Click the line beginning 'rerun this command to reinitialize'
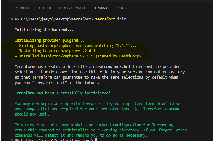This screenshot has height=141, width=213. (101, 130)
